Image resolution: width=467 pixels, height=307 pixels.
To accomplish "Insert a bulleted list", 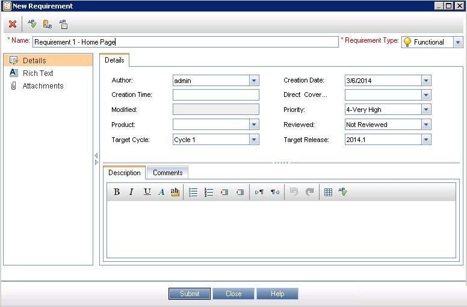I will point(193,193).
